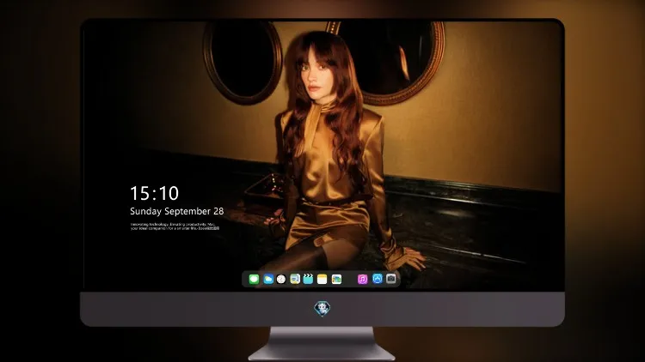
Task: Click the small tagline text under the date
Action: [175, 226]
